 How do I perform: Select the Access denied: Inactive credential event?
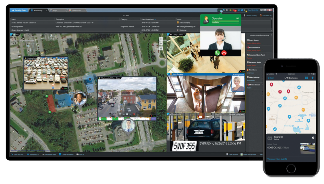click(24, 22)
